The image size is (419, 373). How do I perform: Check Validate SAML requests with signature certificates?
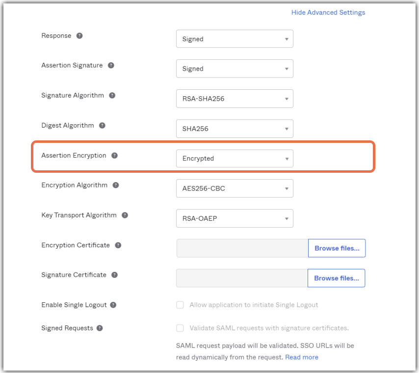(180, 328)
